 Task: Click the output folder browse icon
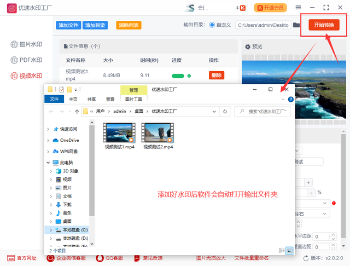(x=296, y=25)
